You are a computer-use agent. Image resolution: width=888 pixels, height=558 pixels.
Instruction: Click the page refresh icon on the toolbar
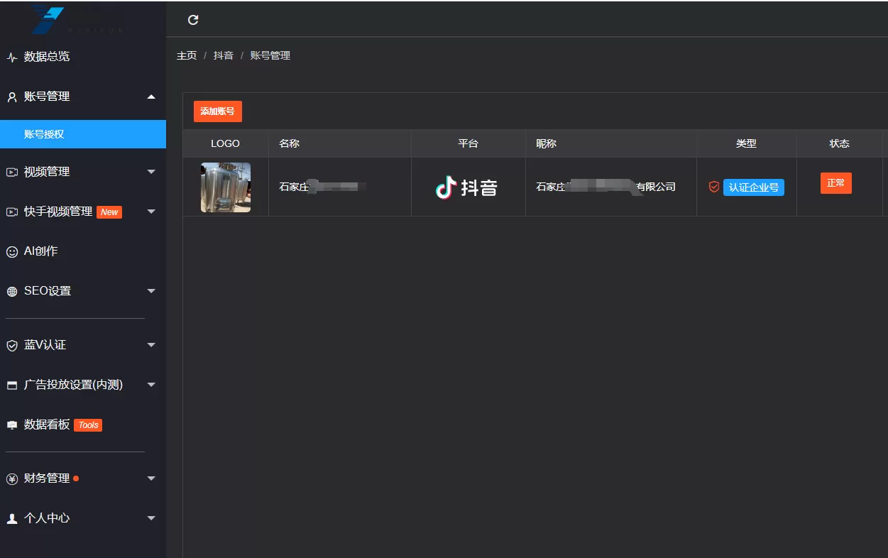point(192,20)
